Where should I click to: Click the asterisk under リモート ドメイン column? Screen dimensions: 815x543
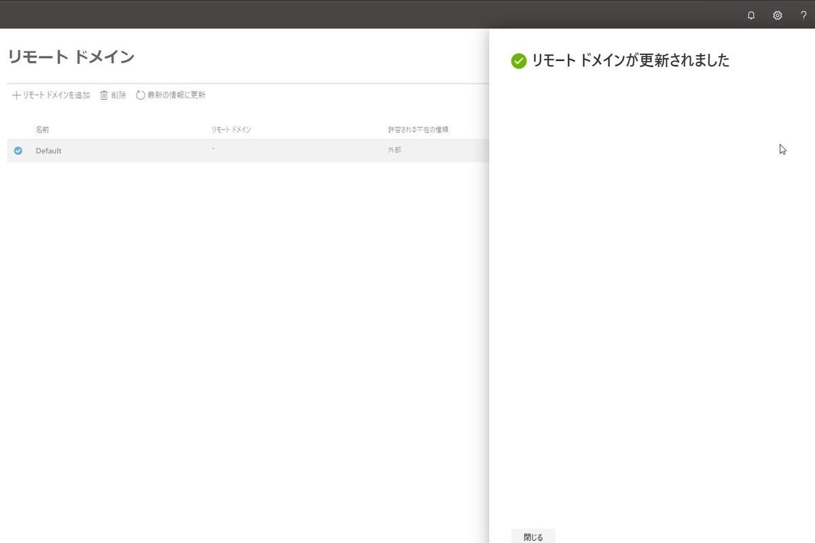213,150
